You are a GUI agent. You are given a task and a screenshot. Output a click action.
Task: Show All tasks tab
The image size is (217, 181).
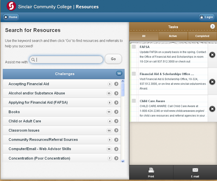[144, 36]
